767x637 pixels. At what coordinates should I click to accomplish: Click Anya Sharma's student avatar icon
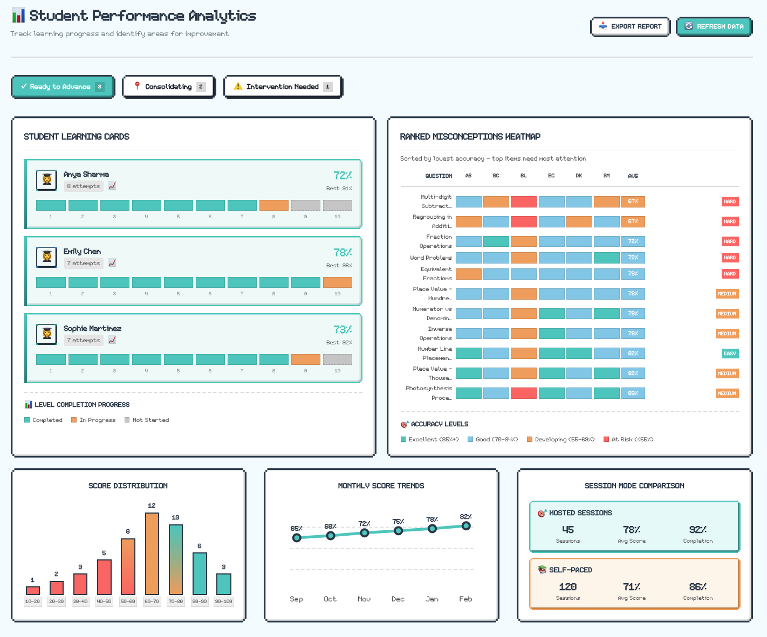coord(47,180)
